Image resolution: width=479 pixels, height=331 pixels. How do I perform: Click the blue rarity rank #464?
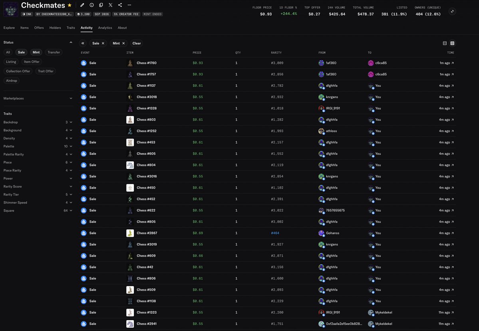point(275,233)
